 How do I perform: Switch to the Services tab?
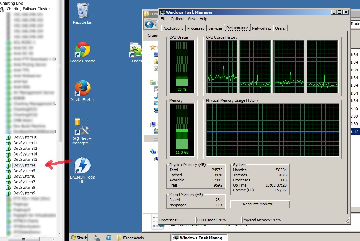pyautogui.click(x=215, y=28)
